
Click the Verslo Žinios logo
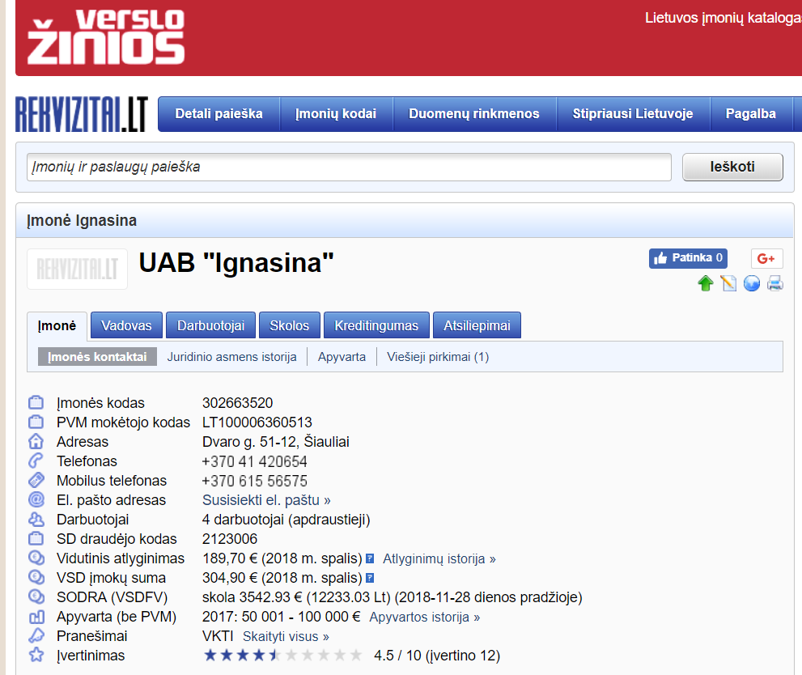[106, 36]
